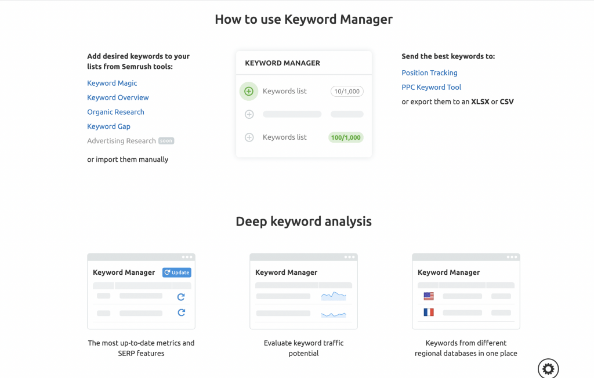Click the gray plus icon in the middle row
The height and width of the screenshot is (378, 594).
(x=249, y=114)
